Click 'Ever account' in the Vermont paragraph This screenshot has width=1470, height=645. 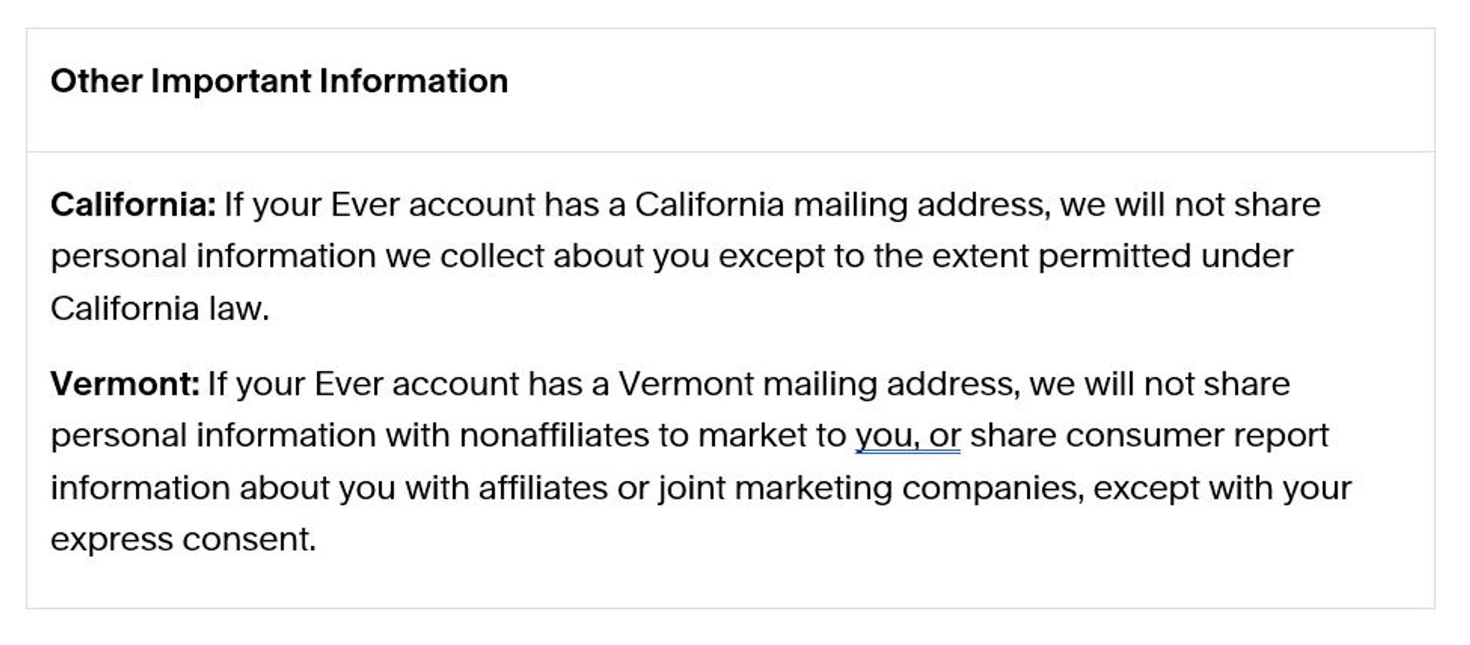click(416, 385)
